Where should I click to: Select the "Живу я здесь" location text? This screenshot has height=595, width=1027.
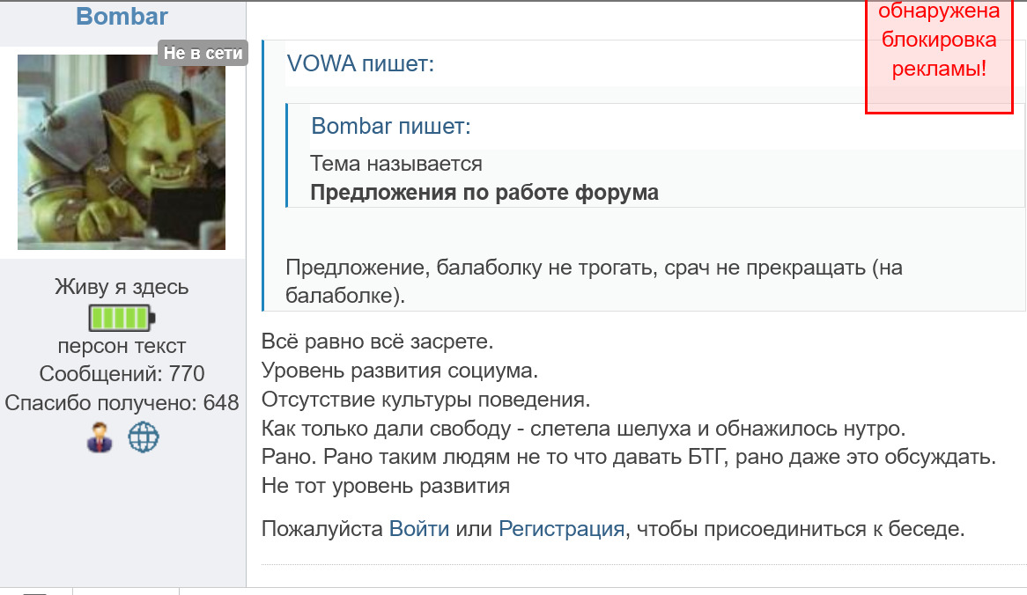pyautogui.click(x=122, y=286)
